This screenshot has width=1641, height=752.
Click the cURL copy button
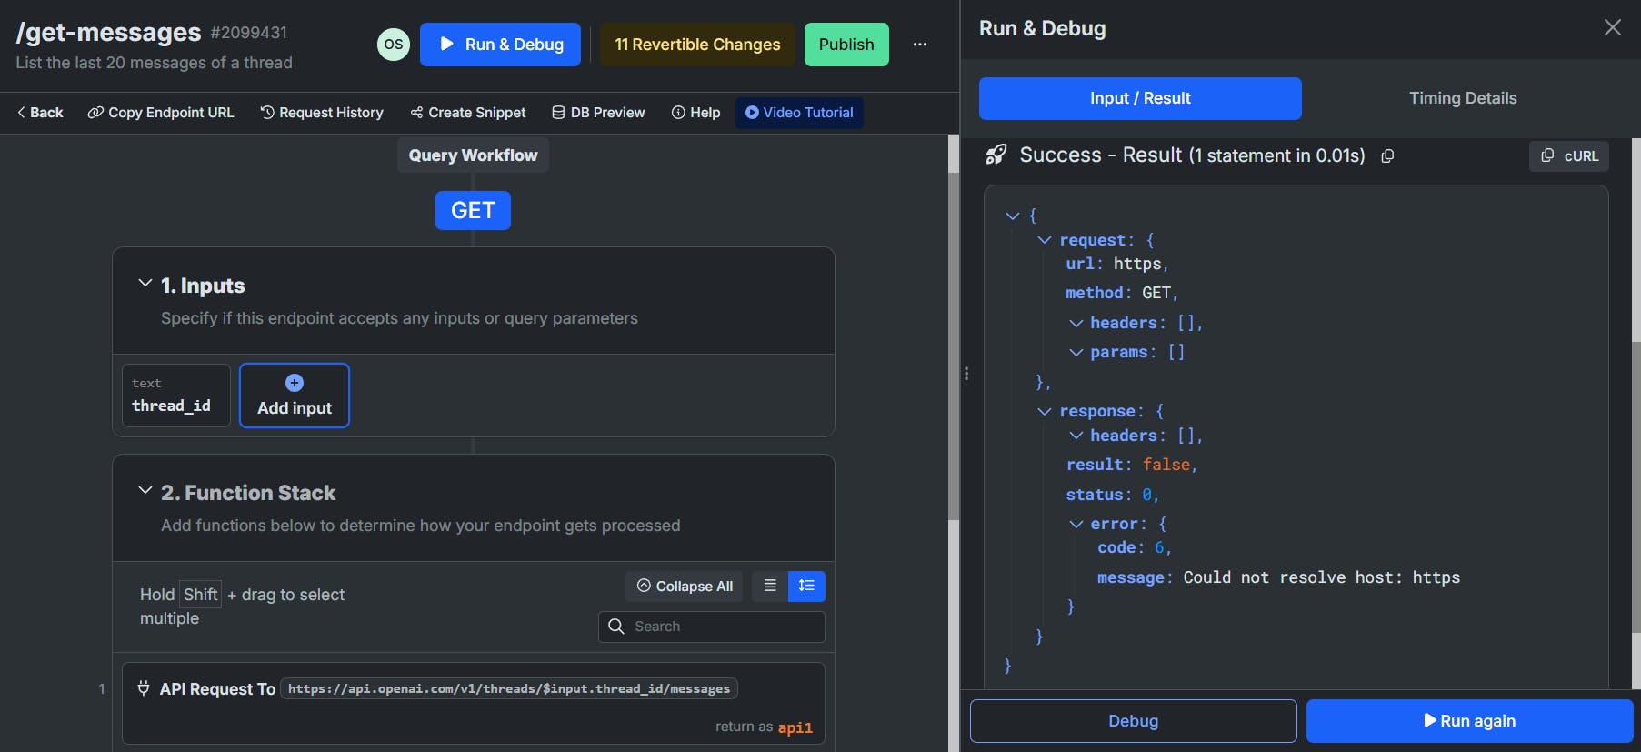pos(1568,156)
